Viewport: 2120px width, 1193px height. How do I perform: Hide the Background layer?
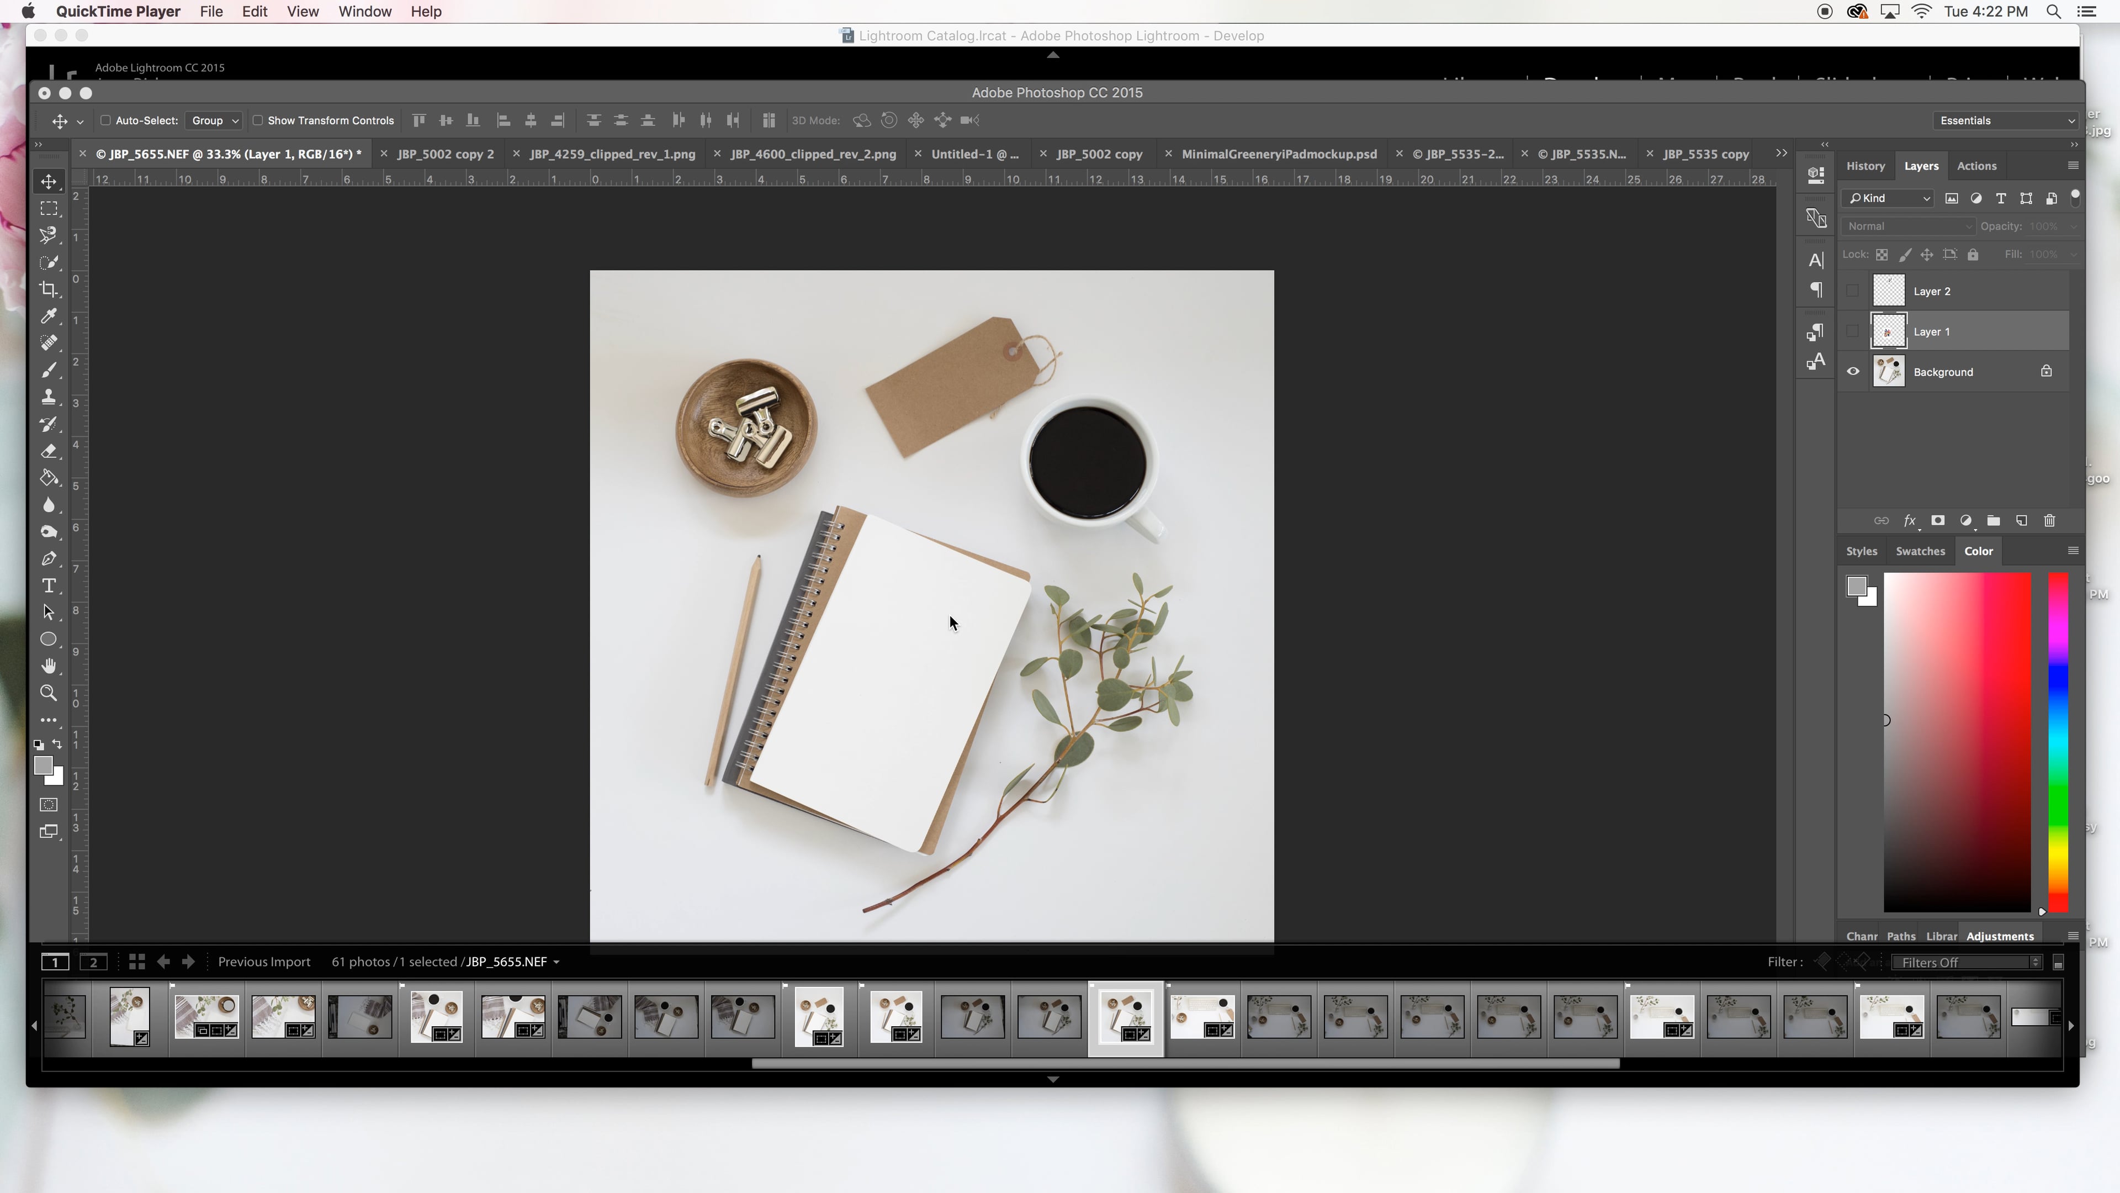(1853, 371)
